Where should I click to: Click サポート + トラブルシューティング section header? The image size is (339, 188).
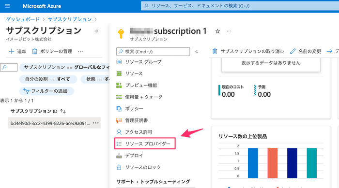click(x=154, y=182)
